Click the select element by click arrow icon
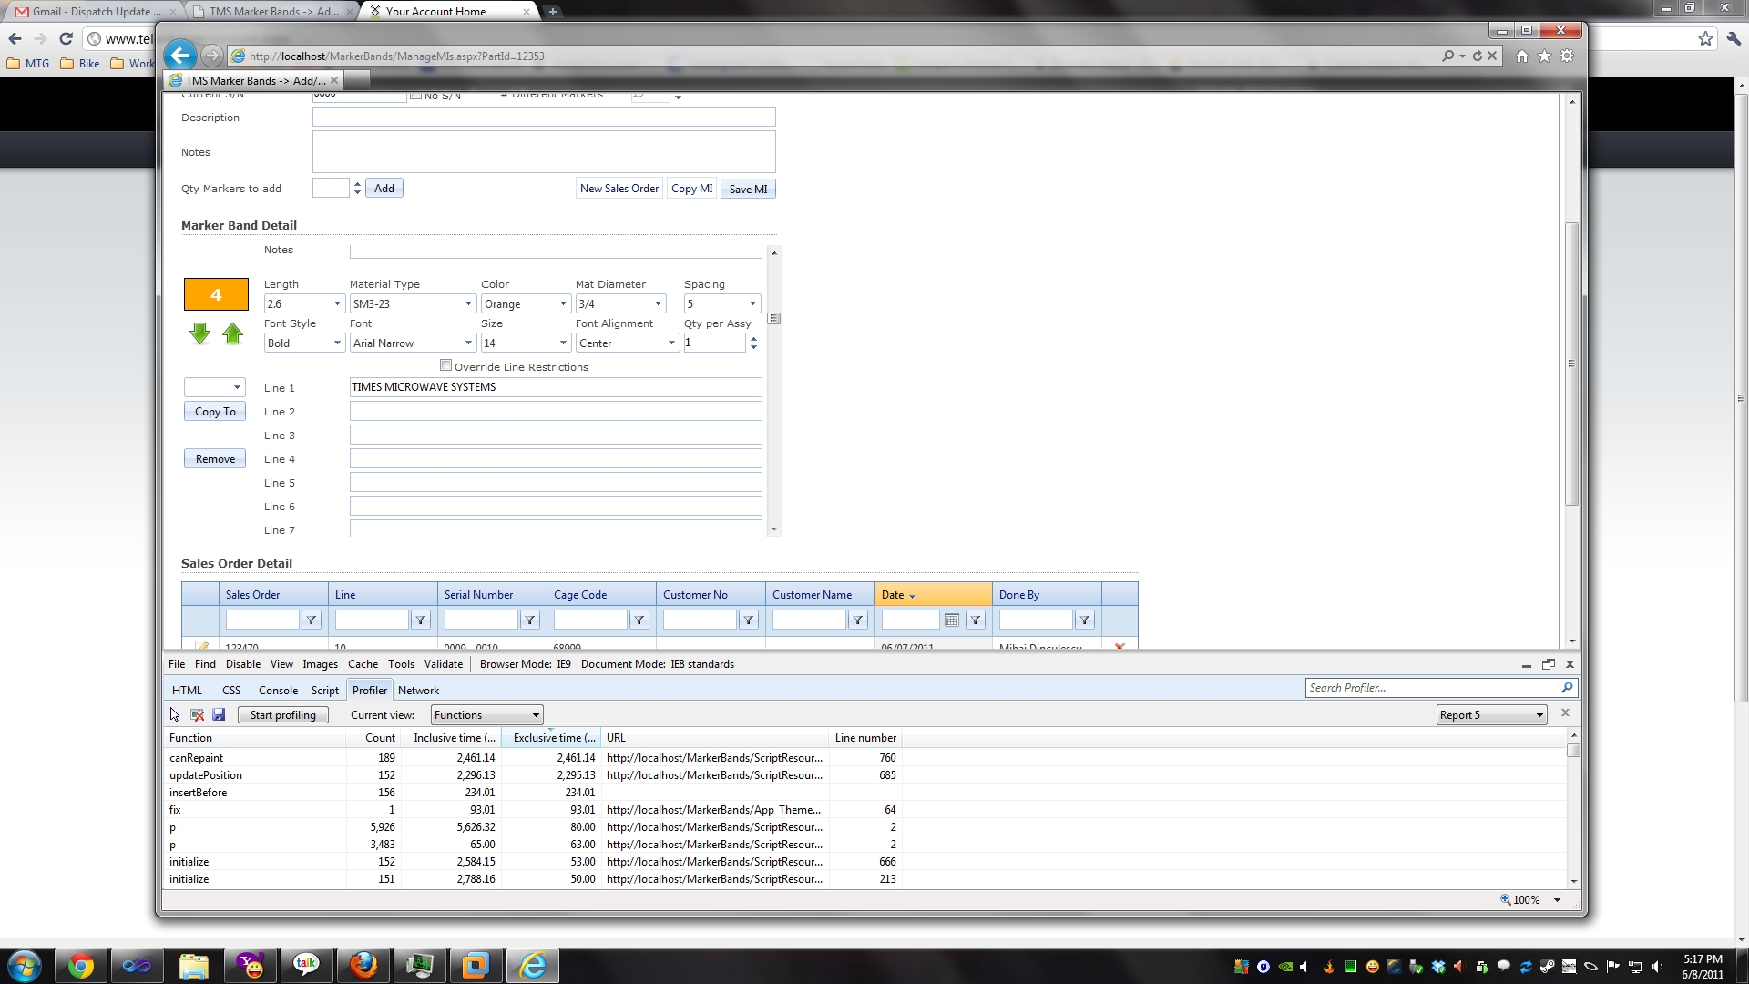The width and height of the screenshot is (1749, 984). point(175,715)
